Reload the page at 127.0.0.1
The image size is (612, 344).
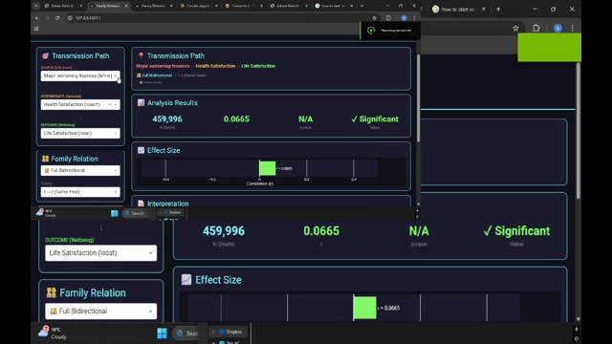(57, 18)
